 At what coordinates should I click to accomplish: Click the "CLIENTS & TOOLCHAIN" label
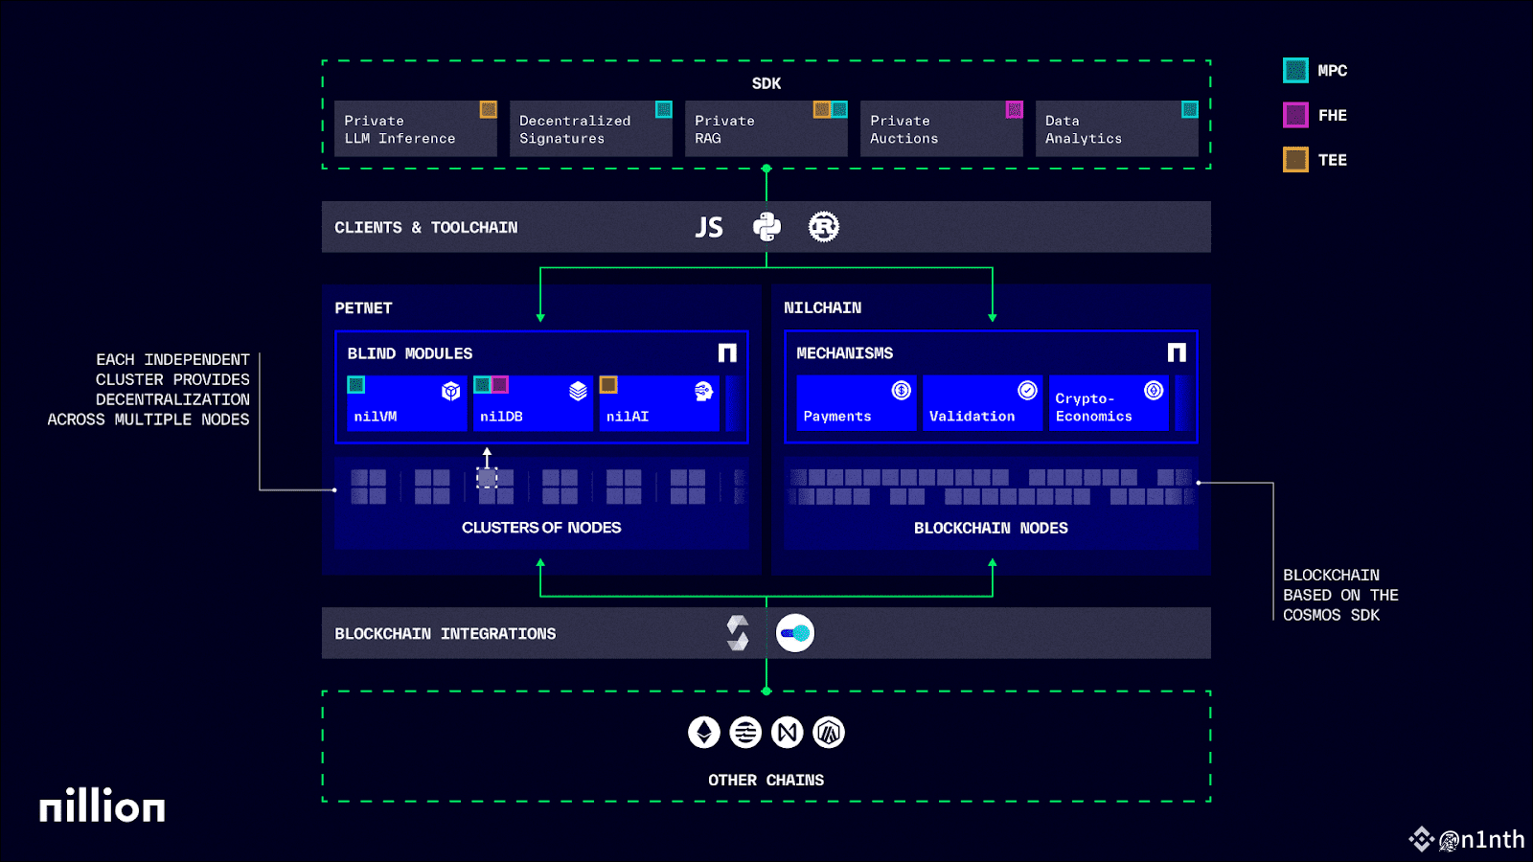point(425,227)
